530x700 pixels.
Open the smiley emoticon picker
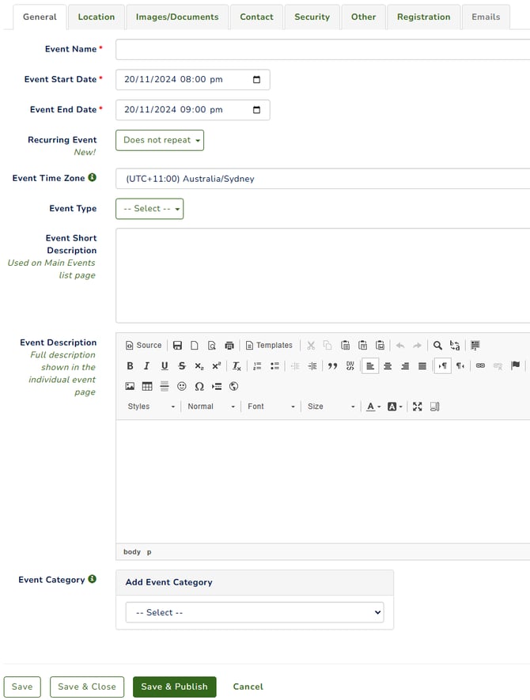pyautogui.click(x=182, y=387)
